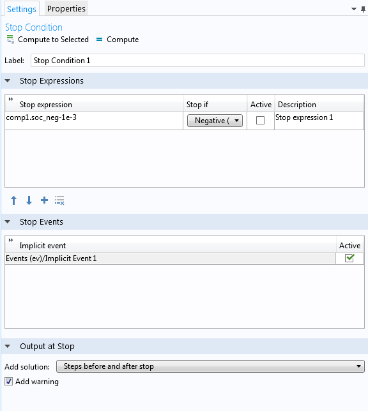Click into the Label text field
The image size is (368, 411).
coord(197,61)
